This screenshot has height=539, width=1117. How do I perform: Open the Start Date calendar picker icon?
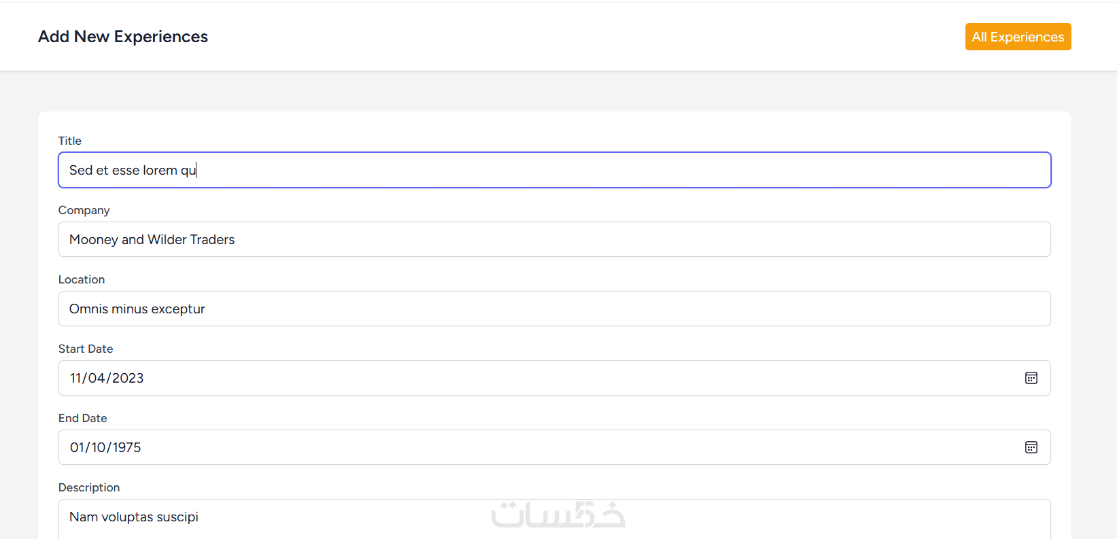[x=1031, y=378]
